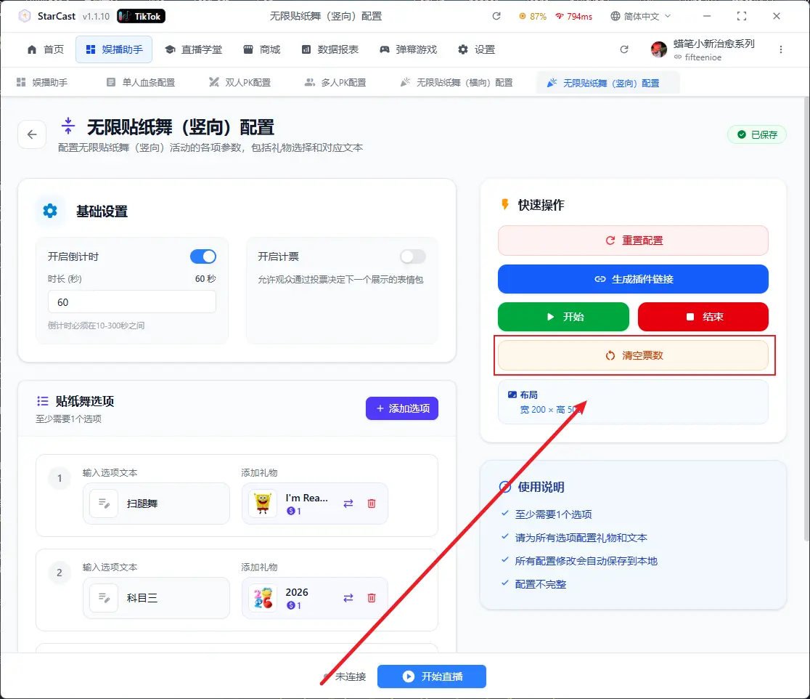Click the refresh icon in title bar
Image resolution: width=810 pixels, height=699 pixels.
tap(496, 16)
